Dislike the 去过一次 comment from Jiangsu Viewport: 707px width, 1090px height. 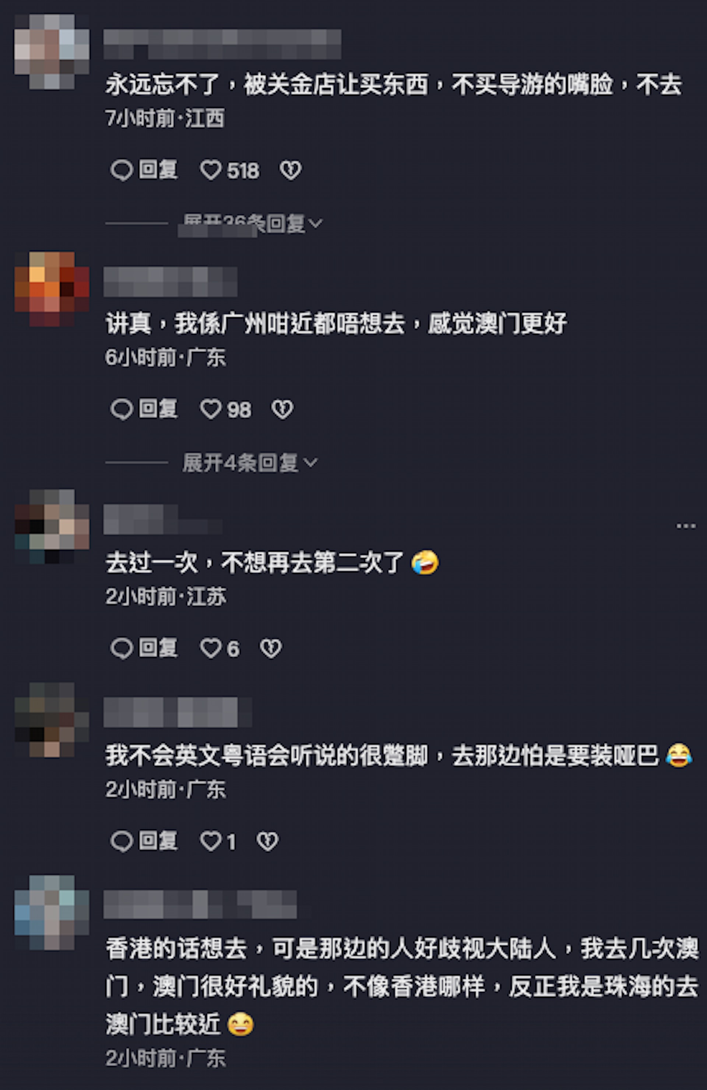coord(271,649)
